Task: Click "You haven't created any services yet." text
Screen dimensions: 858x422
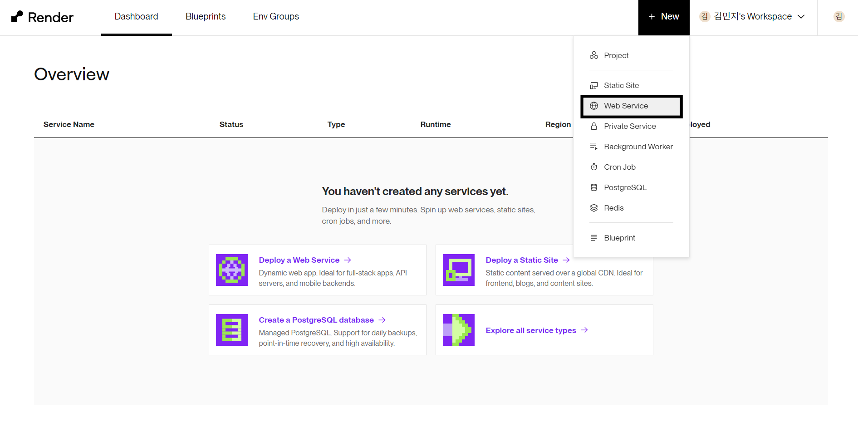Action: 415,191
